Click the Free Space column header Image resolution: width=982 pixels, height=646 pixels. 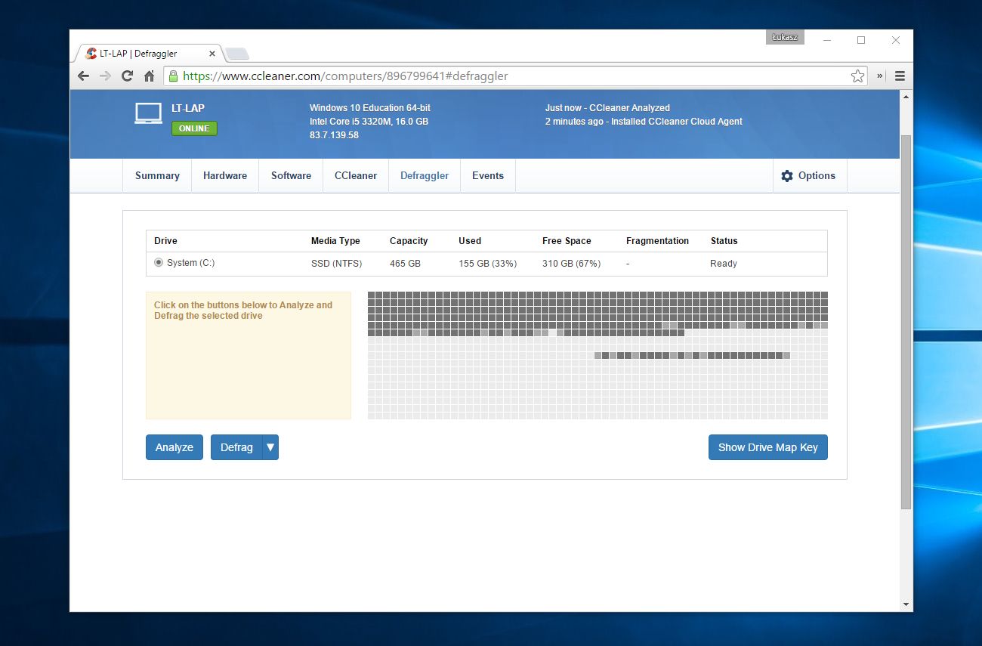pos(567,241)
